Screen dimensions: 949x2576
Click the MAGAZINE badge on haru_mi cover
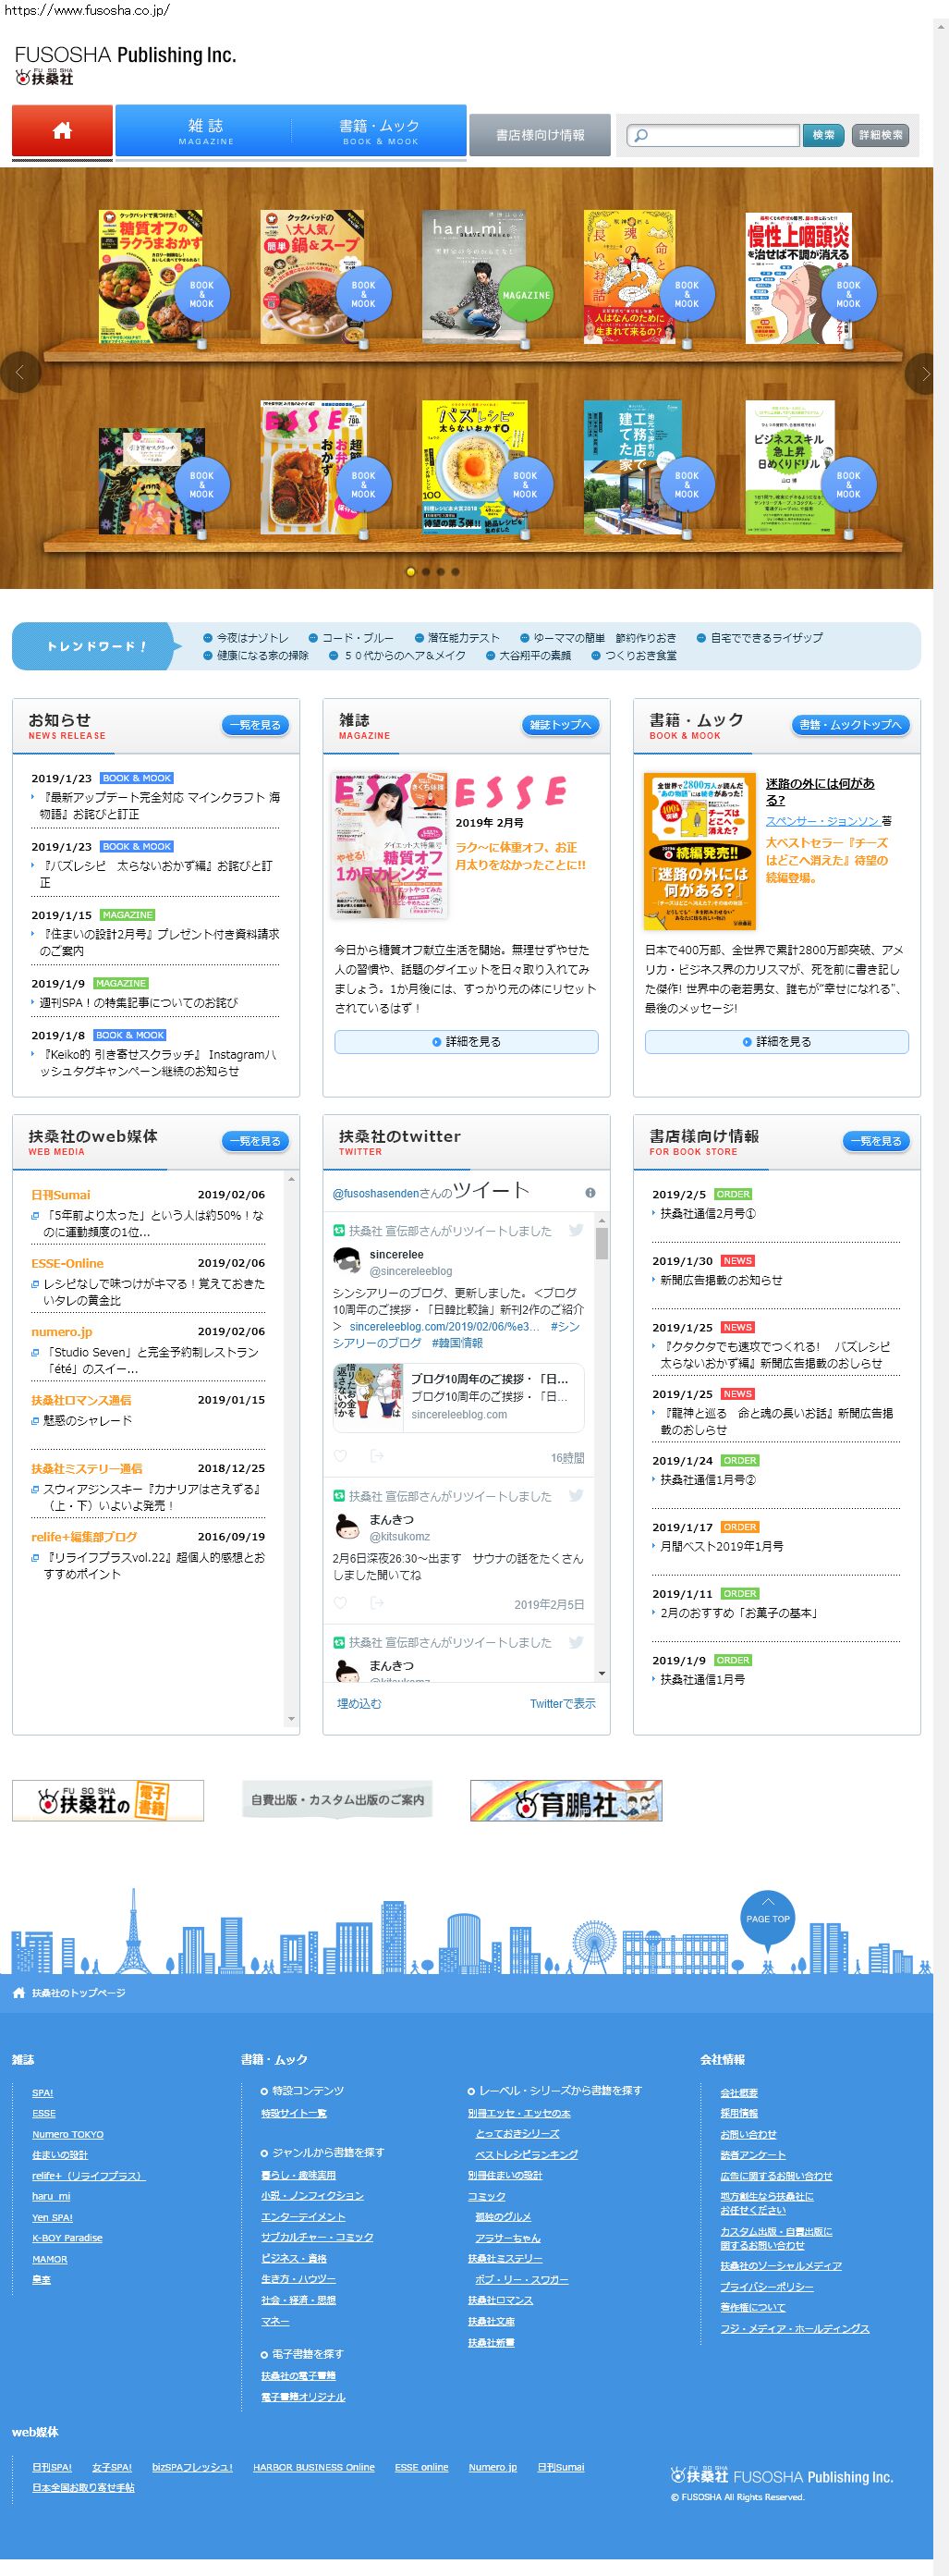point(526,295)
